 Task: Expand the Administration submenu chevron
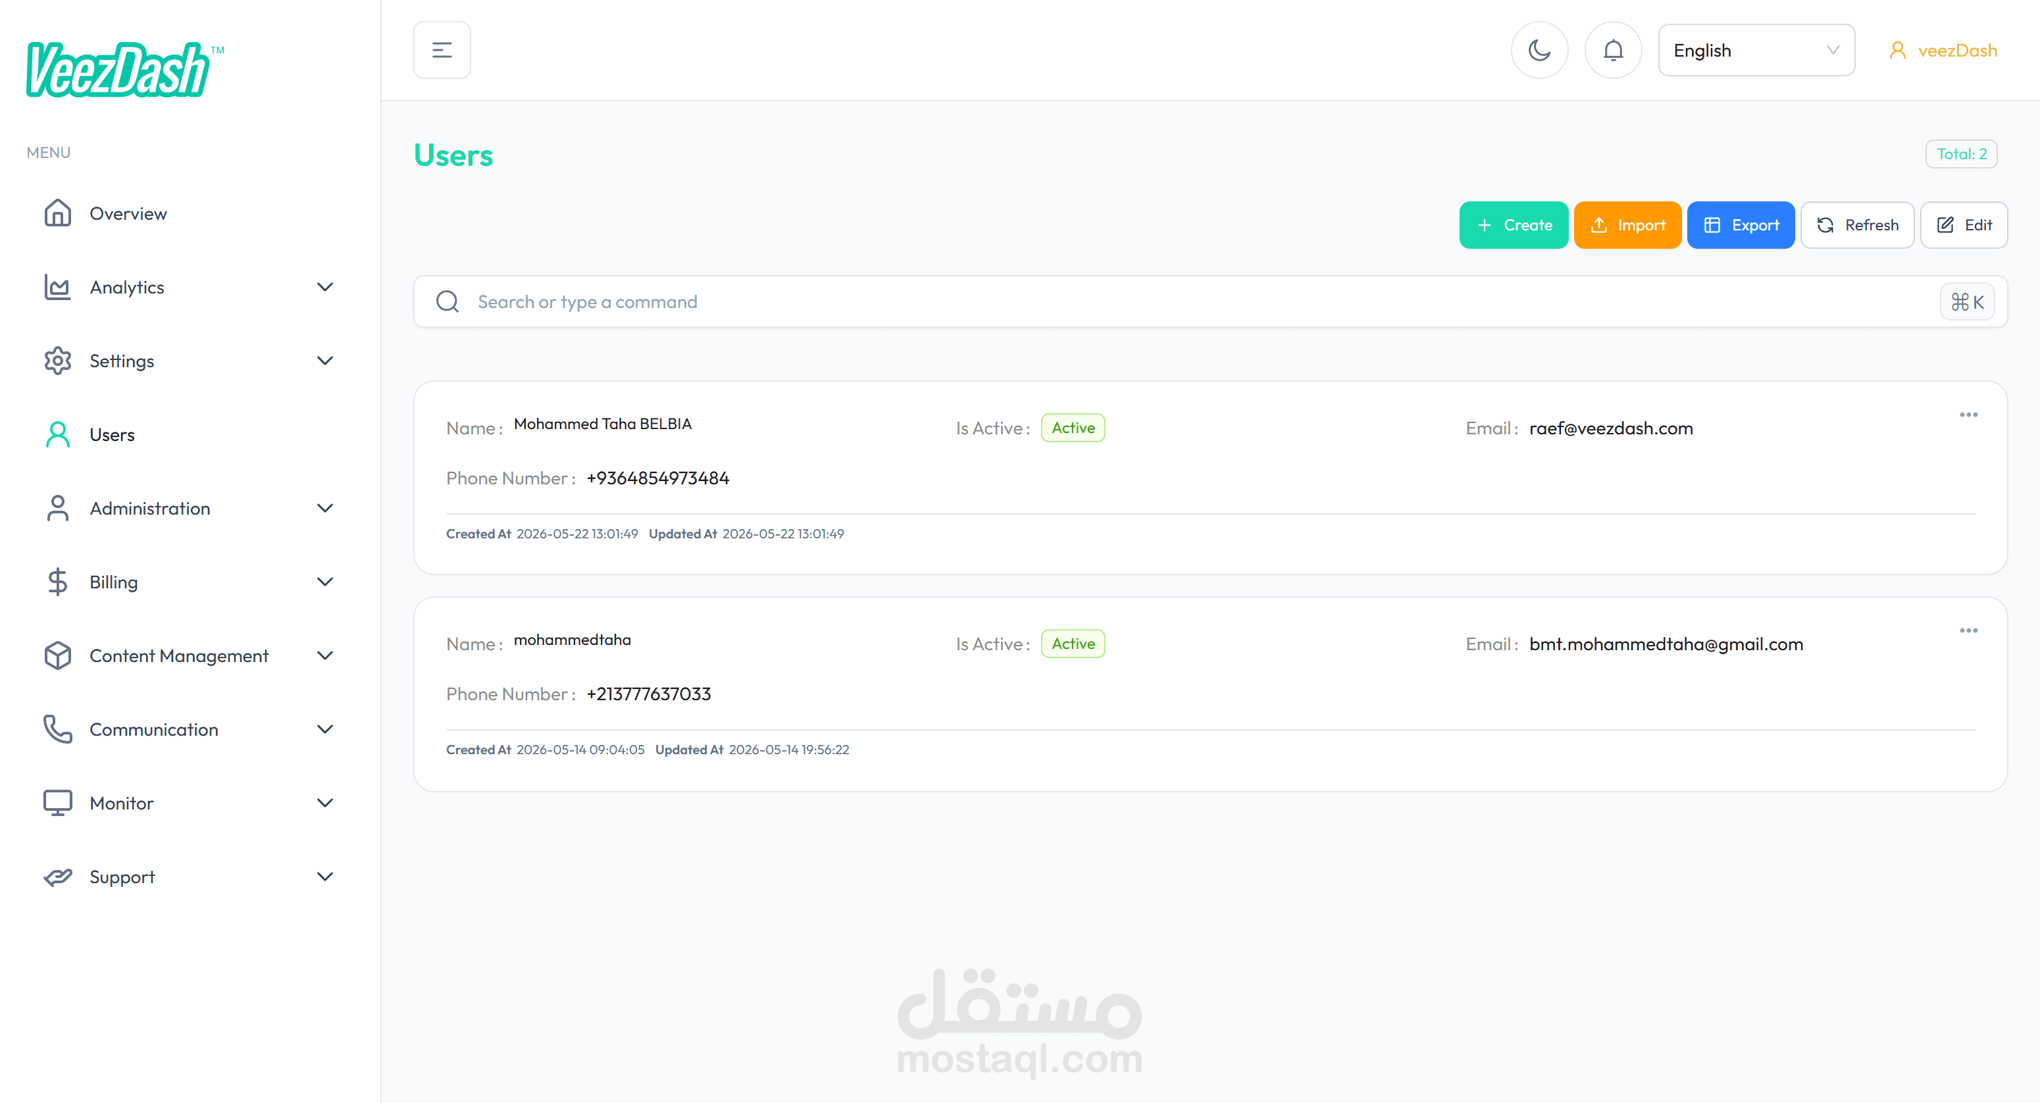324,507
